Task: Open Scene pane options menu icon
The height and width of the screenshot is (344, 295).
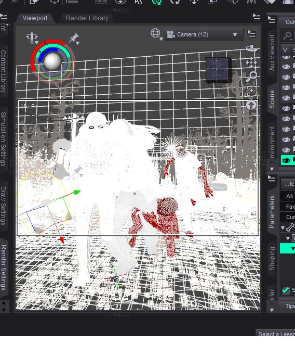Action: [x=272, y=20]
